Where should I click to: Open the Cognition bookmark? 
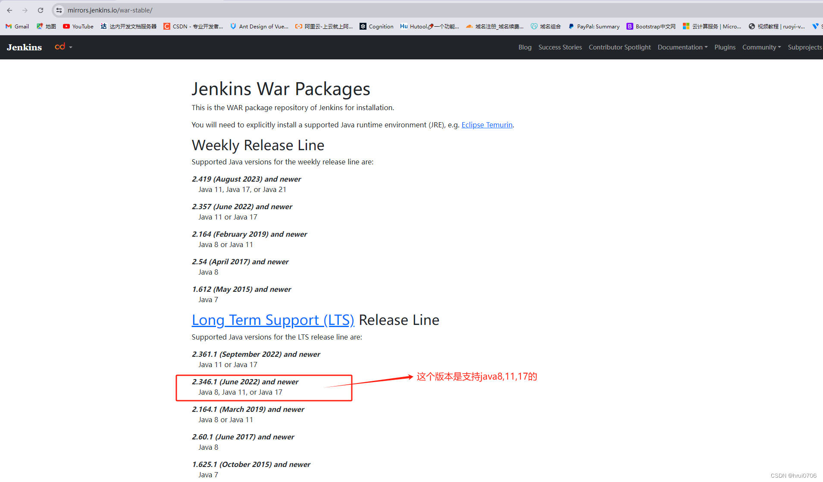[x=376, y=26]
